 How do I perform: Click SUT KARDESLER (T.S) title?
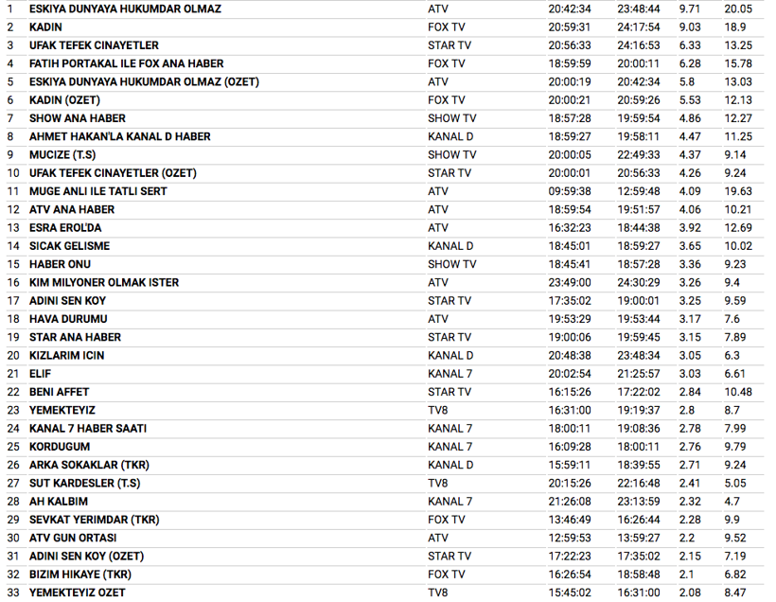[84, 483]
